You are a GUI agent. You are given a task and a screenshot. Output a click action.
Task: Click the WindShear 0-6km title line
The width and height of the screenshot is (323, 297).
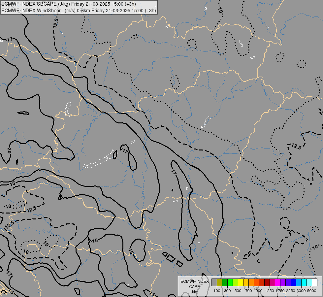click(79, 11)
